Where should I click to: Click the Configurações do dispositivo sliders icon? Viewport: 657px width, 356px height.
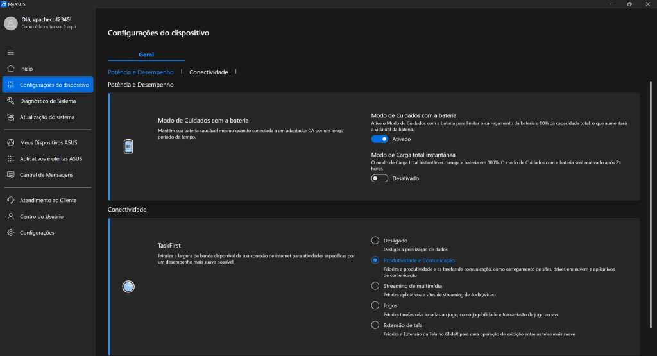(x=11, y=85)
